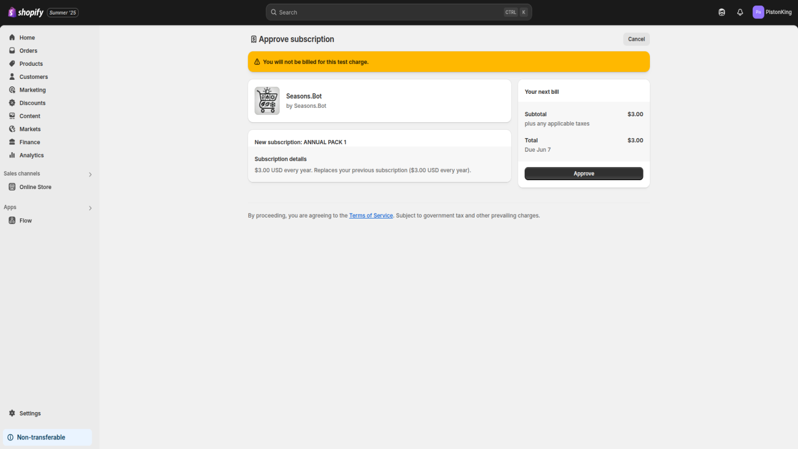Open the Customers section
The image size is (798, 449).
click(33, 76)
